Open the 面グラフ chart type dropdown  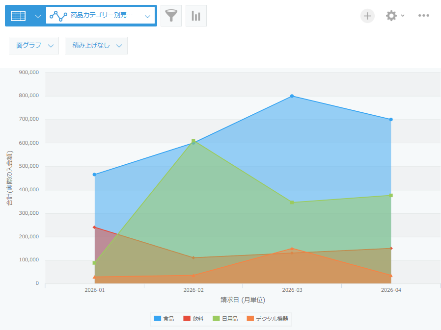(x=34, y=46)
